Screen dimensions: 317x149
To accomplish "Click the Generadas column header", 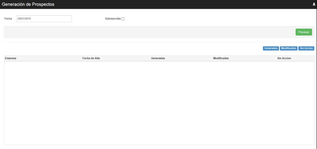I will (x=158, y=58).
